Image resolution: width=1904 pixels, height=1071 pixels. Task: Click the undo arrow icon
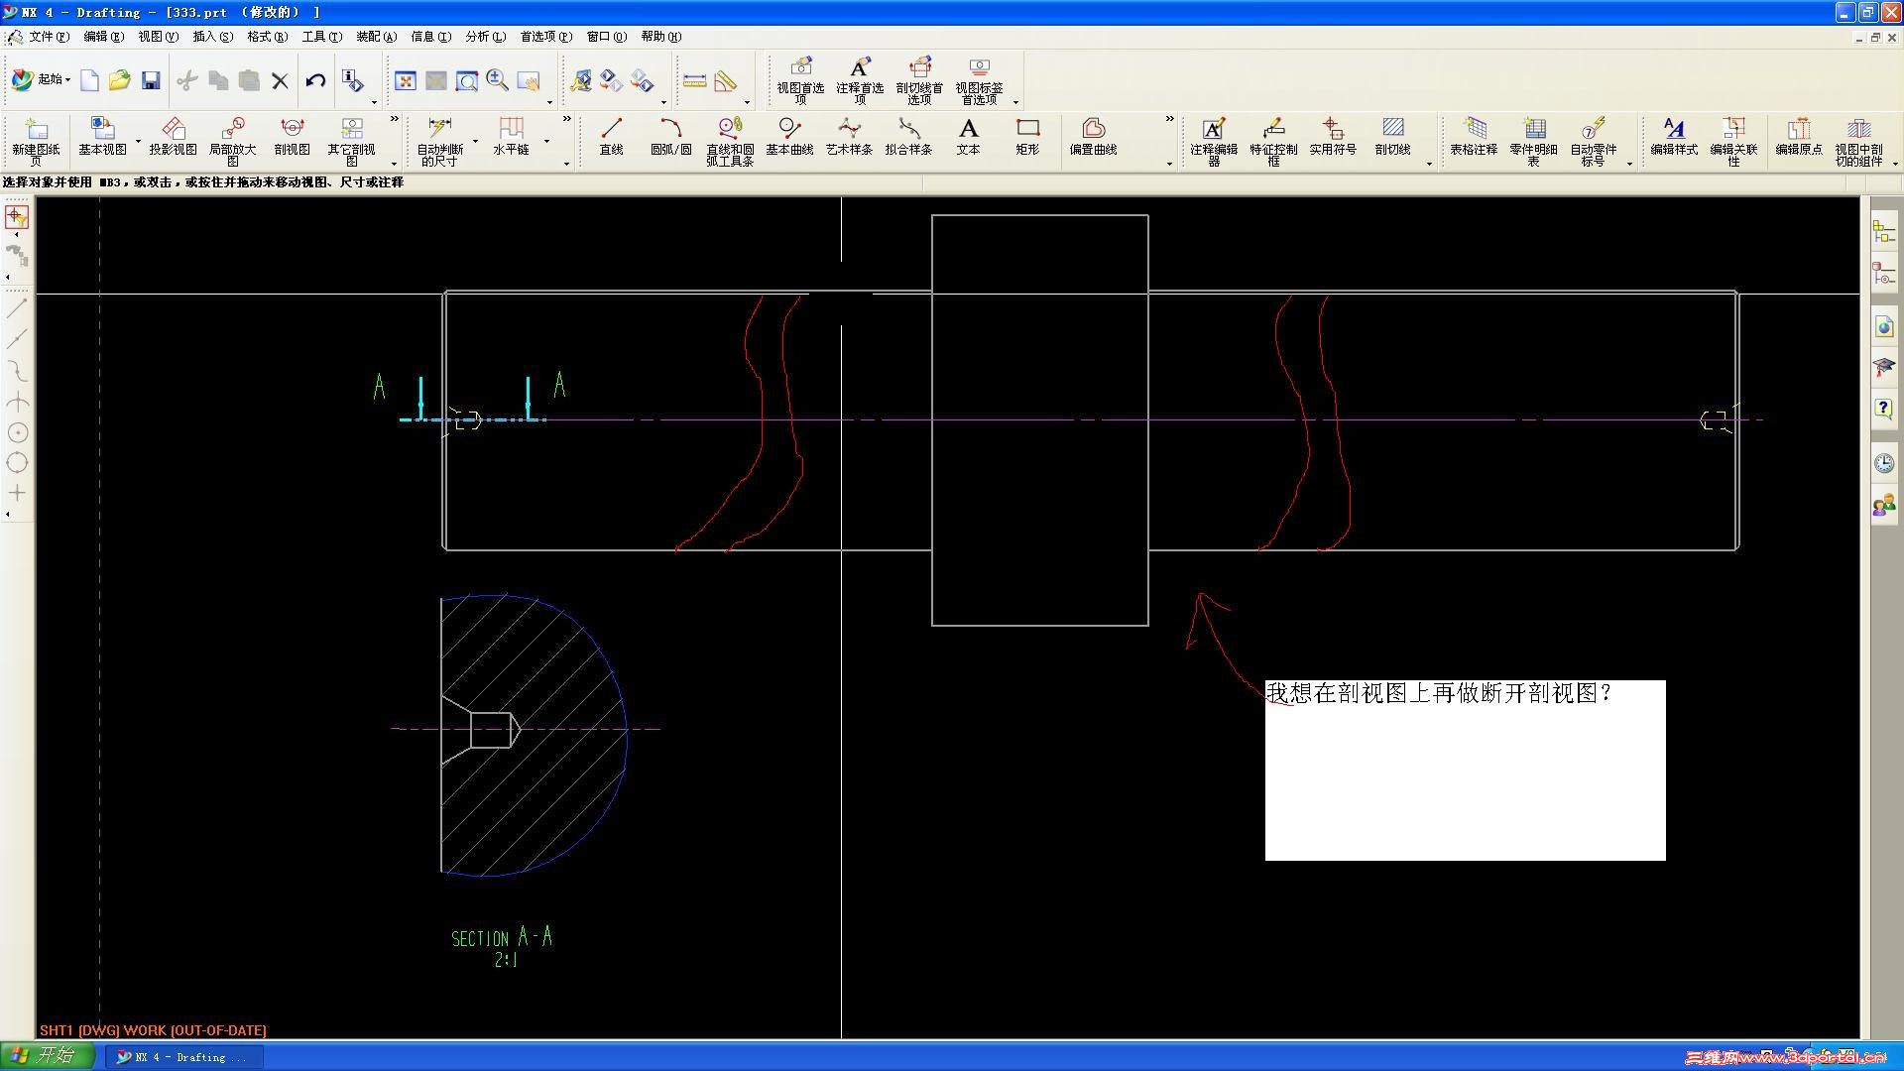click(x=315, y=80)
